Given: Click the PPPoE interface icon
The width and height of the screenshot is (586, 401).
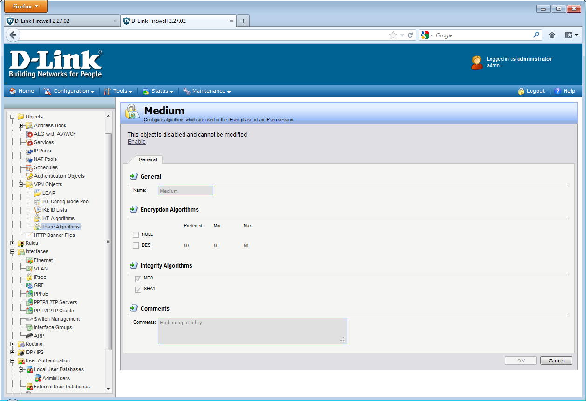Looking at the screenshot, I should coord(29,294).
